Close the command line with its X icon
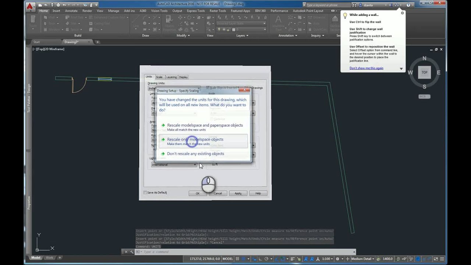Viewport: 471px width, 265px height. coord(126,252)
